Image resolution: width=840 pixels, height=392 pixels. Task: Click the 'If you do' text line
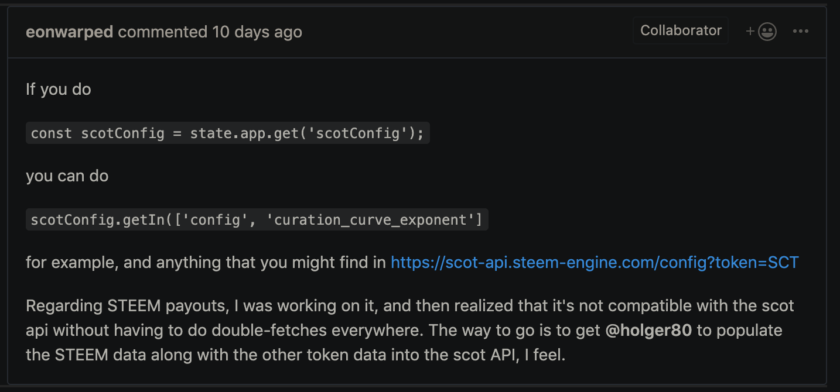pyautogui.click(x=59, y=90)
